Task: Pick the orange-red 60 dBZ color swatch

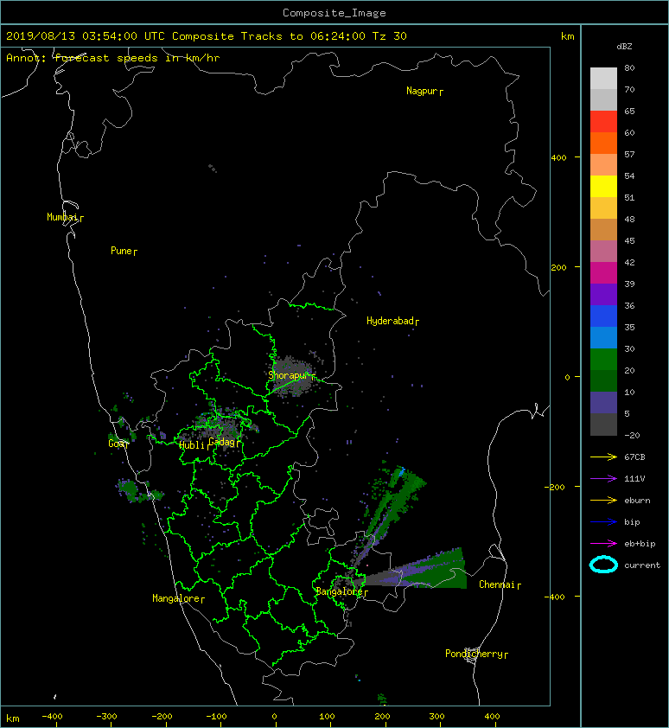Action: (603, 143)
